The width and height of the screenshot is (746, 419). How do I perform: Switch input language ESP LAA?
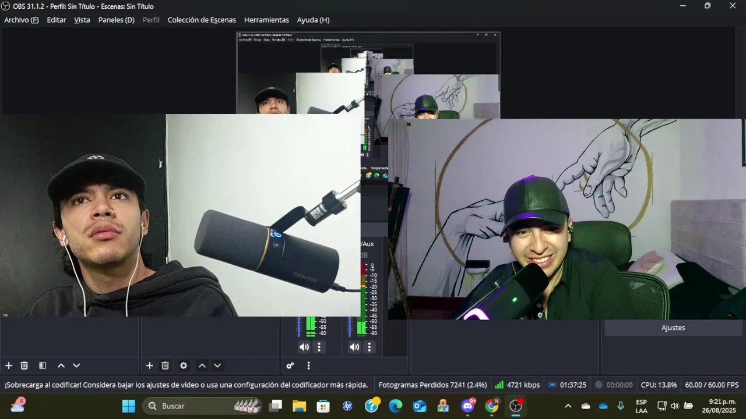pos(641,406)
